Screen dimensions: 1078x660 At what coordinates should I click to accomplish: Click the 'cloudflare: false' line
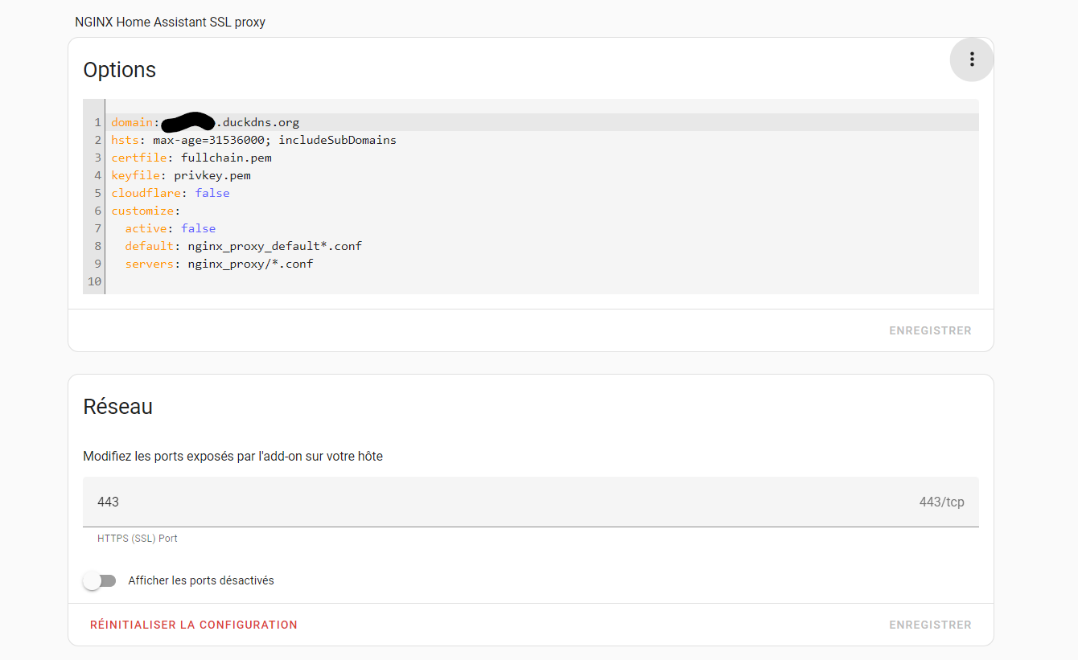pyautogui.click(x=542, y=193)
